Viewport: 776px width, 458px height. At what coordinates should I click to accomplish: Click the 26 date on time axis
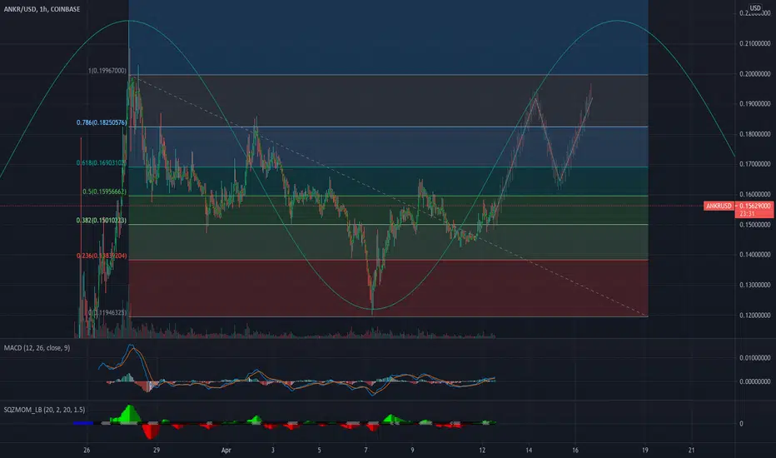pyautogui.click(x=87, y=450)
